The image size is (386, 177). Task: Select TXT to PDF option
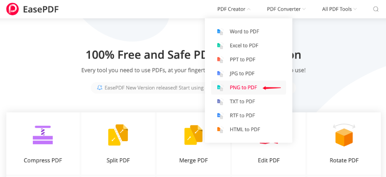click(x=242, y=102)
